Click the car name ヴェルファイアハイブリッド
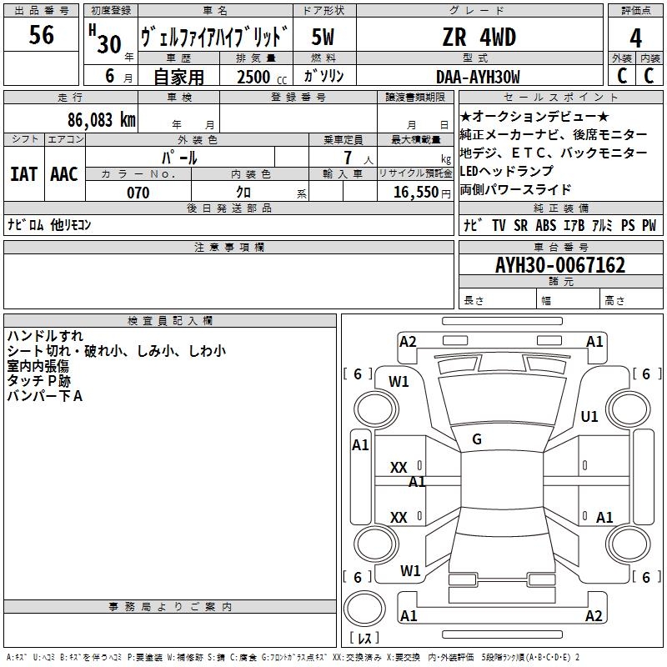The width and height of the screenshot is (667, 667). pyautogui.click(x=215, y=36)
